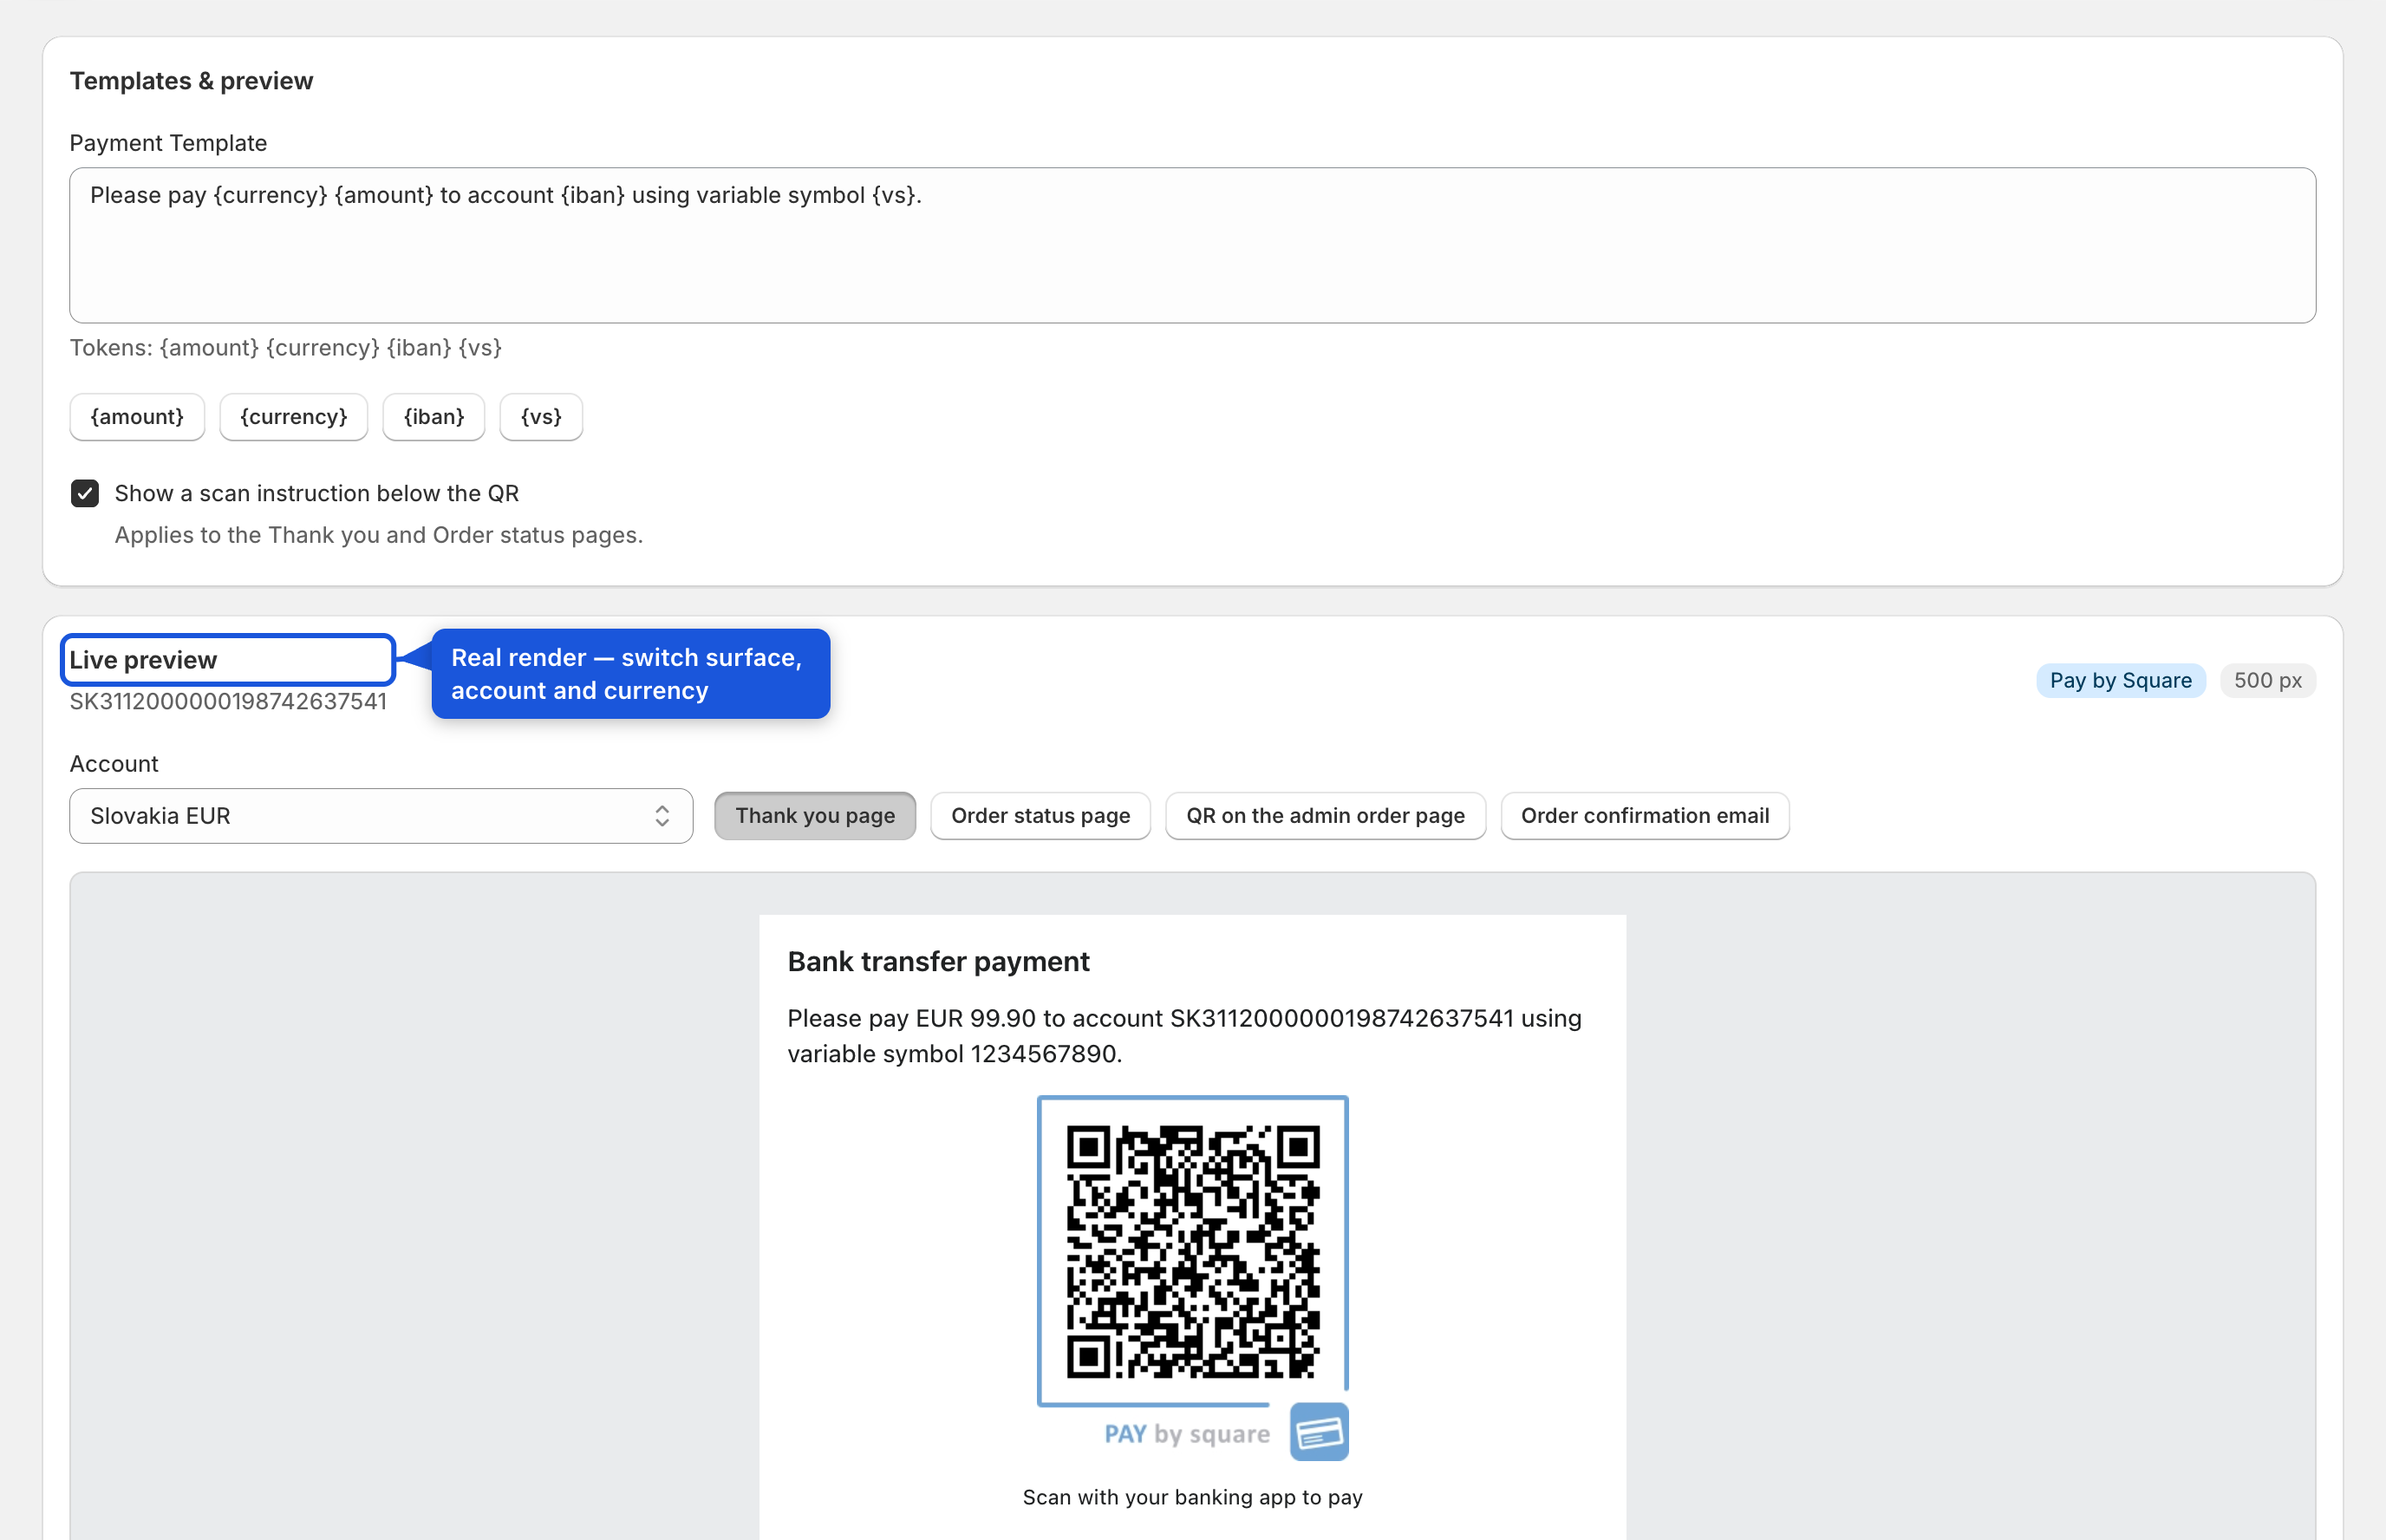Click the 'Applies to the Thank you and Order status pages' note
Viewport: 2386px width, 1540px height.
coord(378,535)
